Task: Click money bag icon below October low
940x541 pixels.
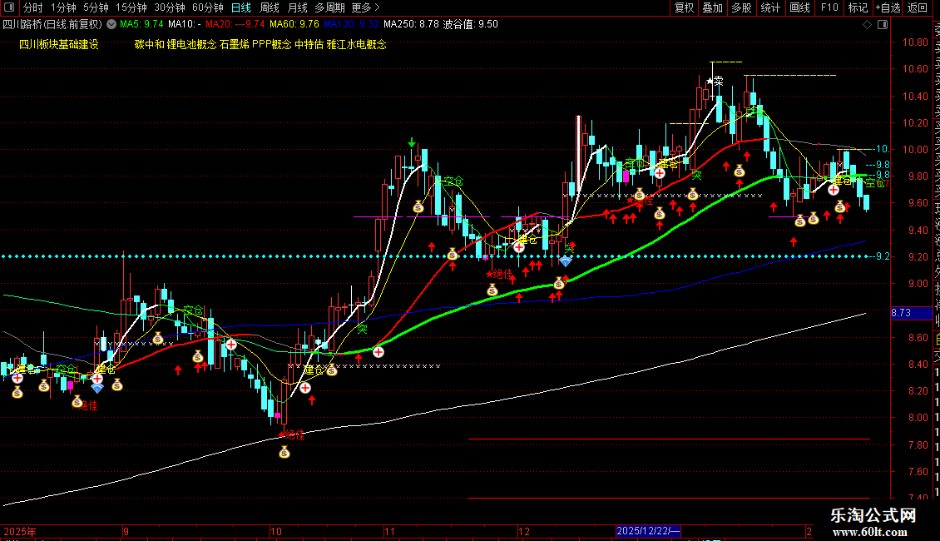Action: pos(284,452)
